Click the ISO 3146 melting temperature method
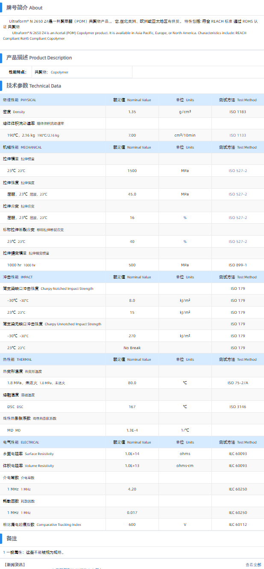This screenshot has height=569, width=264. pos(238,407)
